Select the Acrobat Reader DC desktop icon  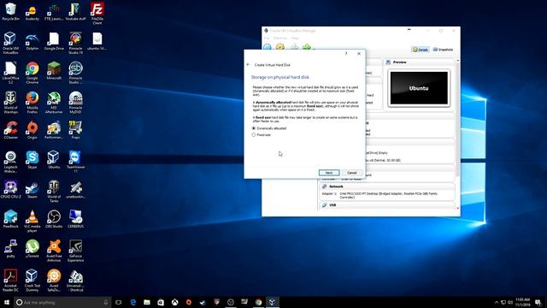point(10,281)
